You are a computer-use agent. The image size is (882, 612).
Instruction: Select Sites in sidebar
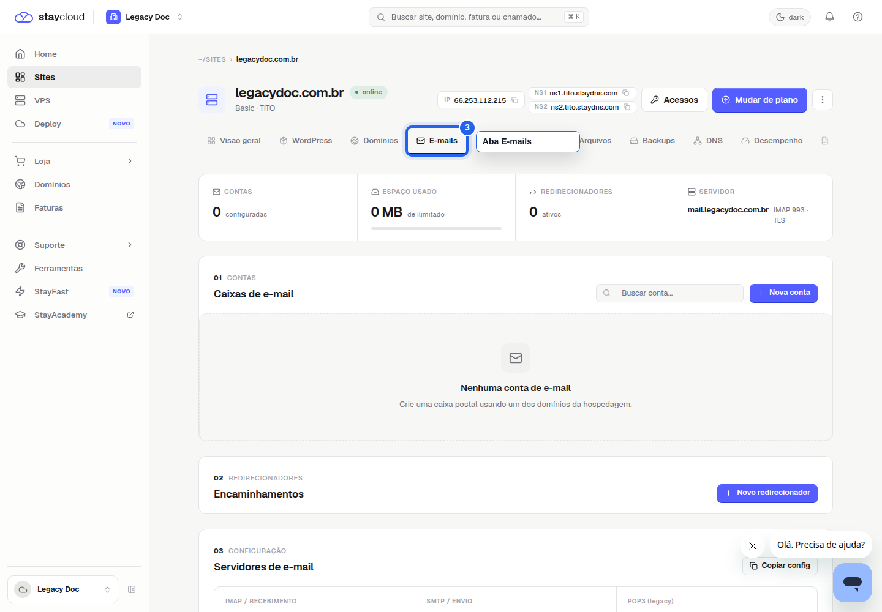pyautogui.click(x=74, y=77)
